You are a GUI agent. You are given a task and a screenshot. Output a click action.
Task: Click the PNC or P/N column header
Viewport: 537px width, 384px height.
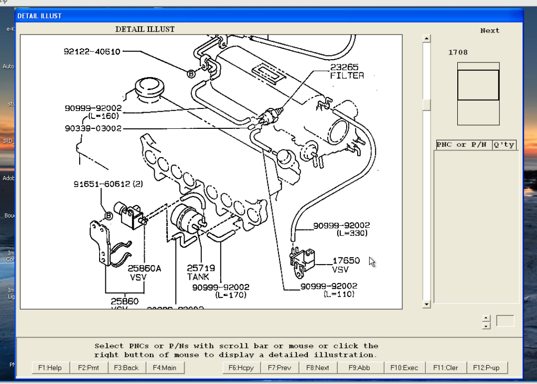464,145
